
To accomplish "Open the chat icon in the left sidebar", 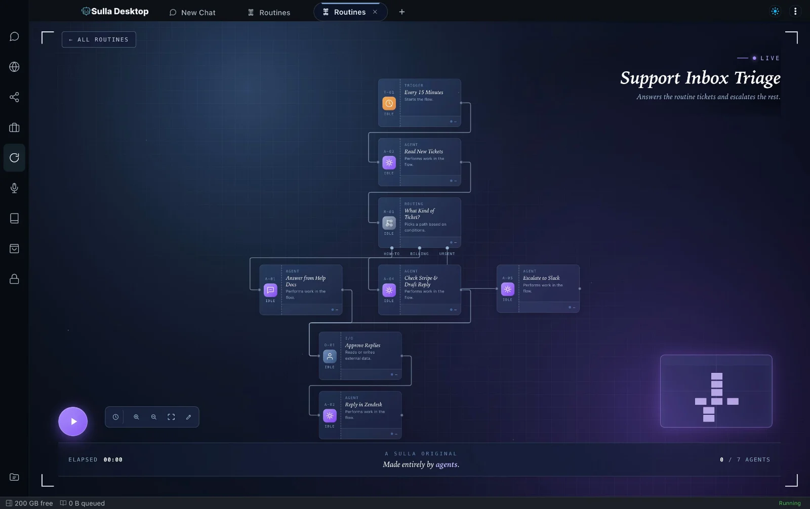I will click(14, 36).
